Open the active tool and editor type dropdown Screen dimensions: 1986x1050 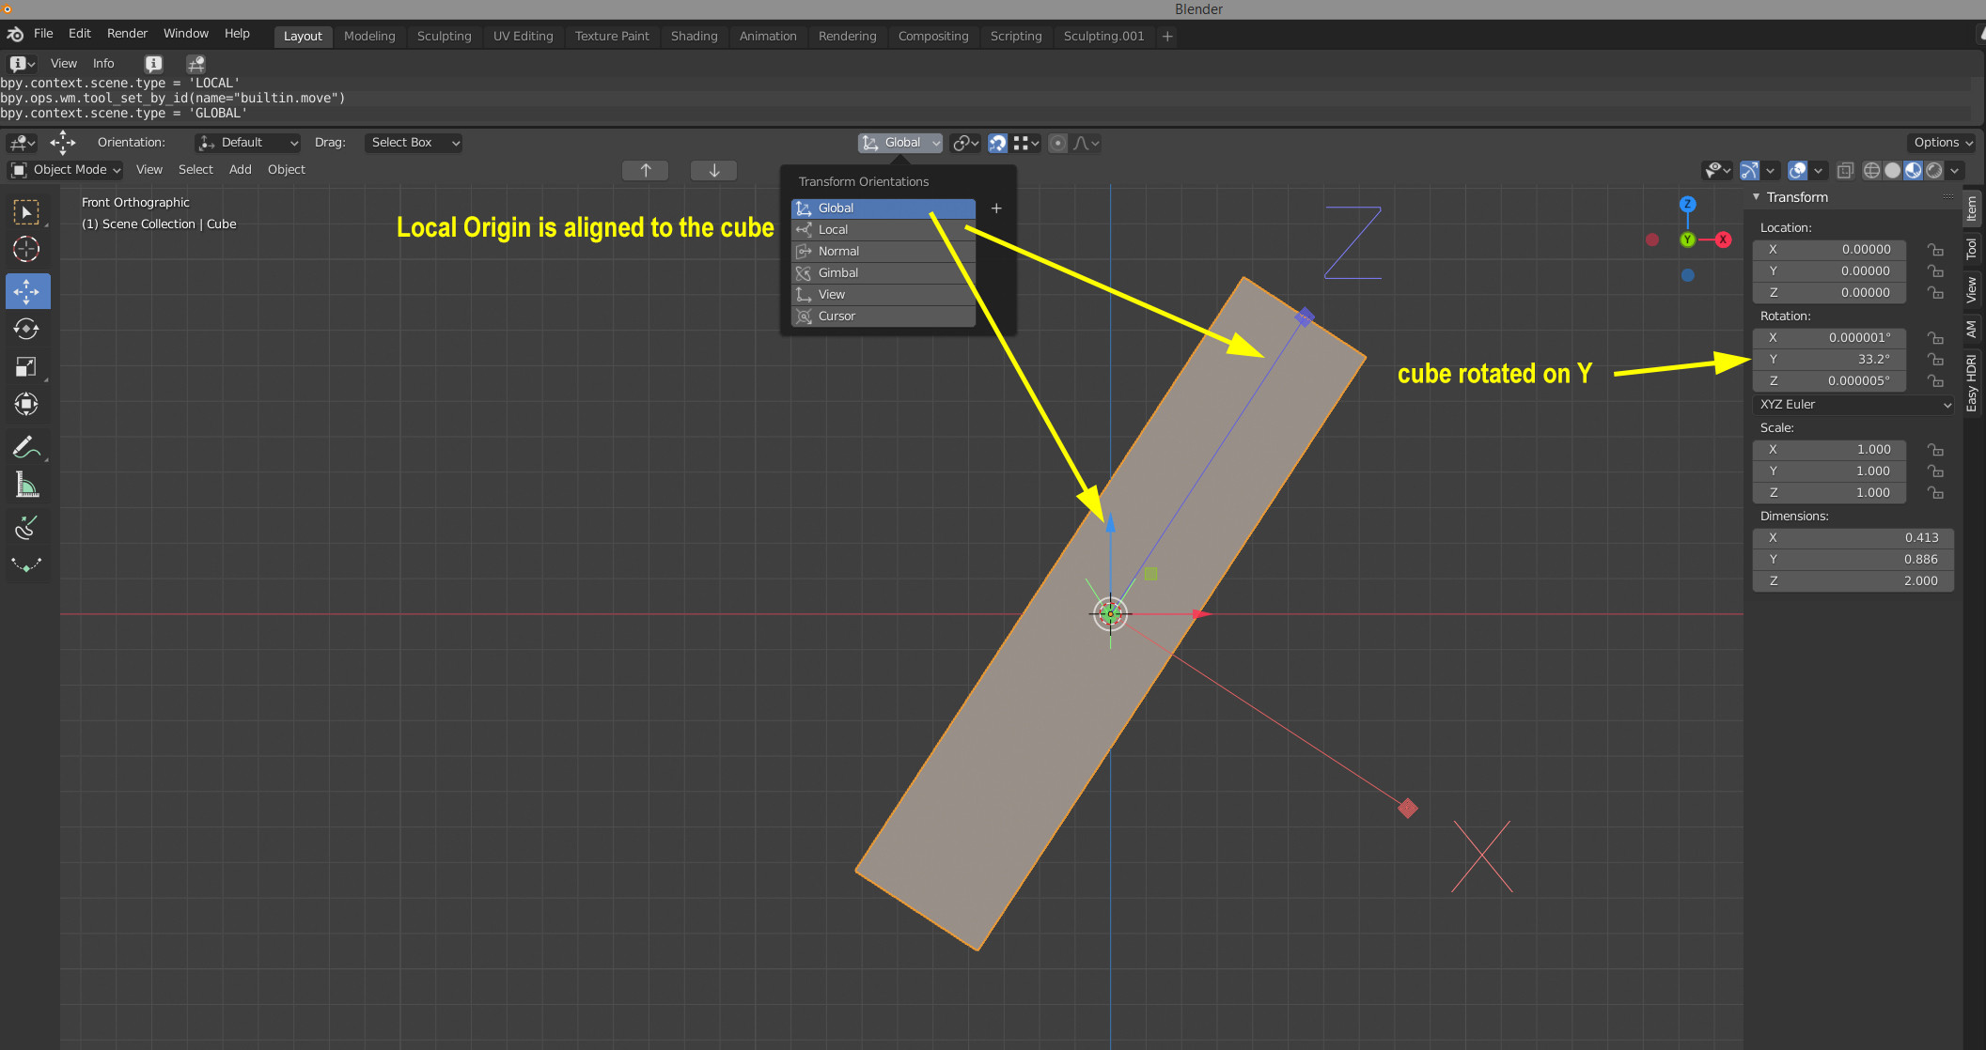(x=22, y=143)
